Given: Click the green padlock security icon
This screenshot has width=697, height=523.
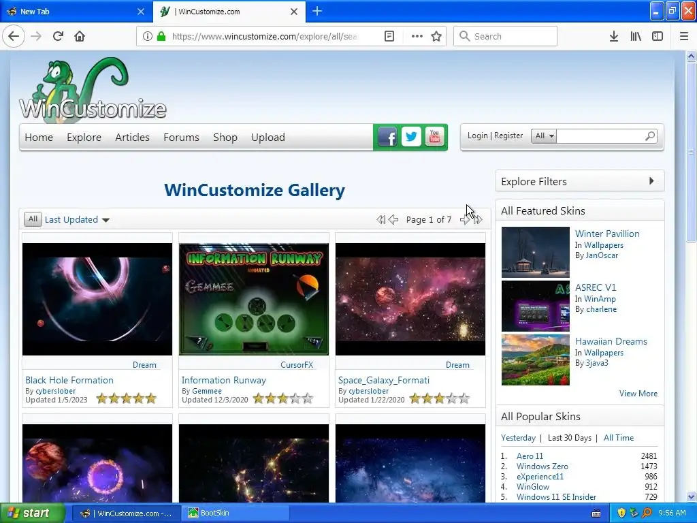Looking at the screenshot, I should pyautogui.click(x=161, y=36).
